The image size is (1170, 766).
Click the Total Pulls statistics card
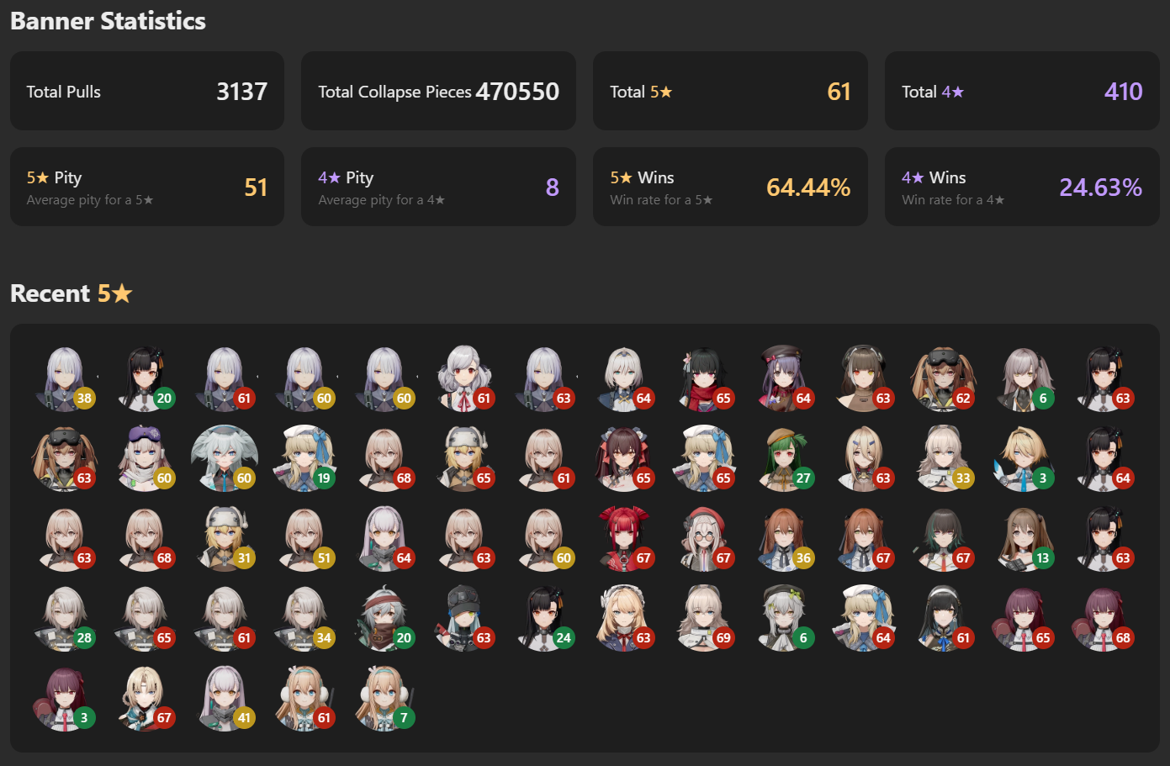coord(147,91)
